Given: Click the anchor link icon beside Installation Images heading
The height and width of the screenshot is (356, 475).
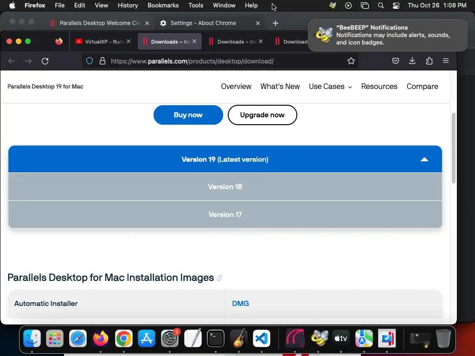Looking at the screenshot, I should [x=219, y=278].
